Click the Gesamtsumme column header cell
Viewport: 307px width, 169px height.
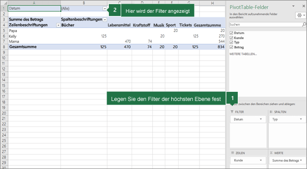(207, 25)
